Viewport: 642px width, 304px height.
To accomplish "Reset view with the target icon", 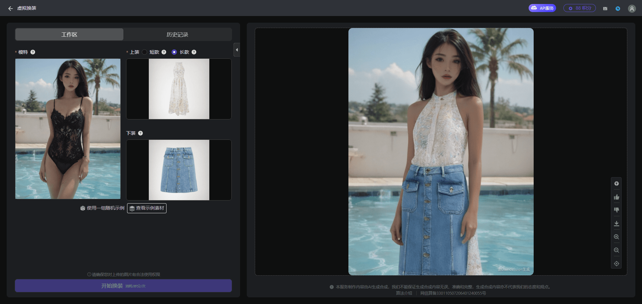I will click(x=616, y=264).
